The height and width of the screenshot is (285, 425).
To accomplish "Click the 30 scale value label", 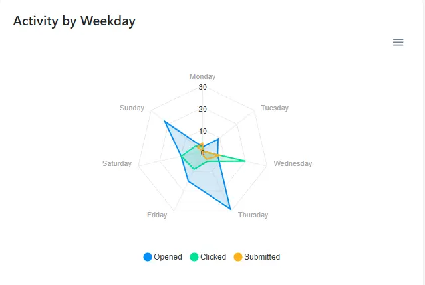I will tap(202, 87).
